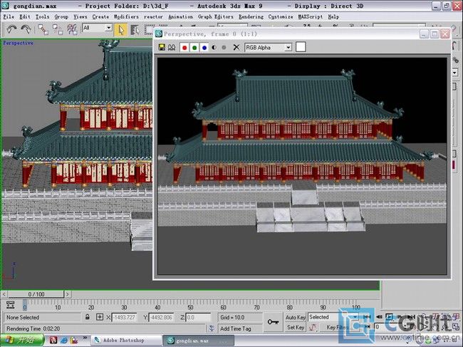This screenshot has width=463, height=347.
Task: Click the white color swatch in render window
Action: point(301,47)
